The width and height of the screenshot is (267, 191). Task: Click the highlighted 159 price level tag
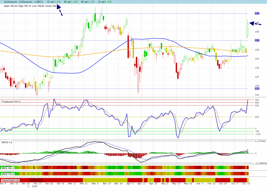tap(257, 40)
